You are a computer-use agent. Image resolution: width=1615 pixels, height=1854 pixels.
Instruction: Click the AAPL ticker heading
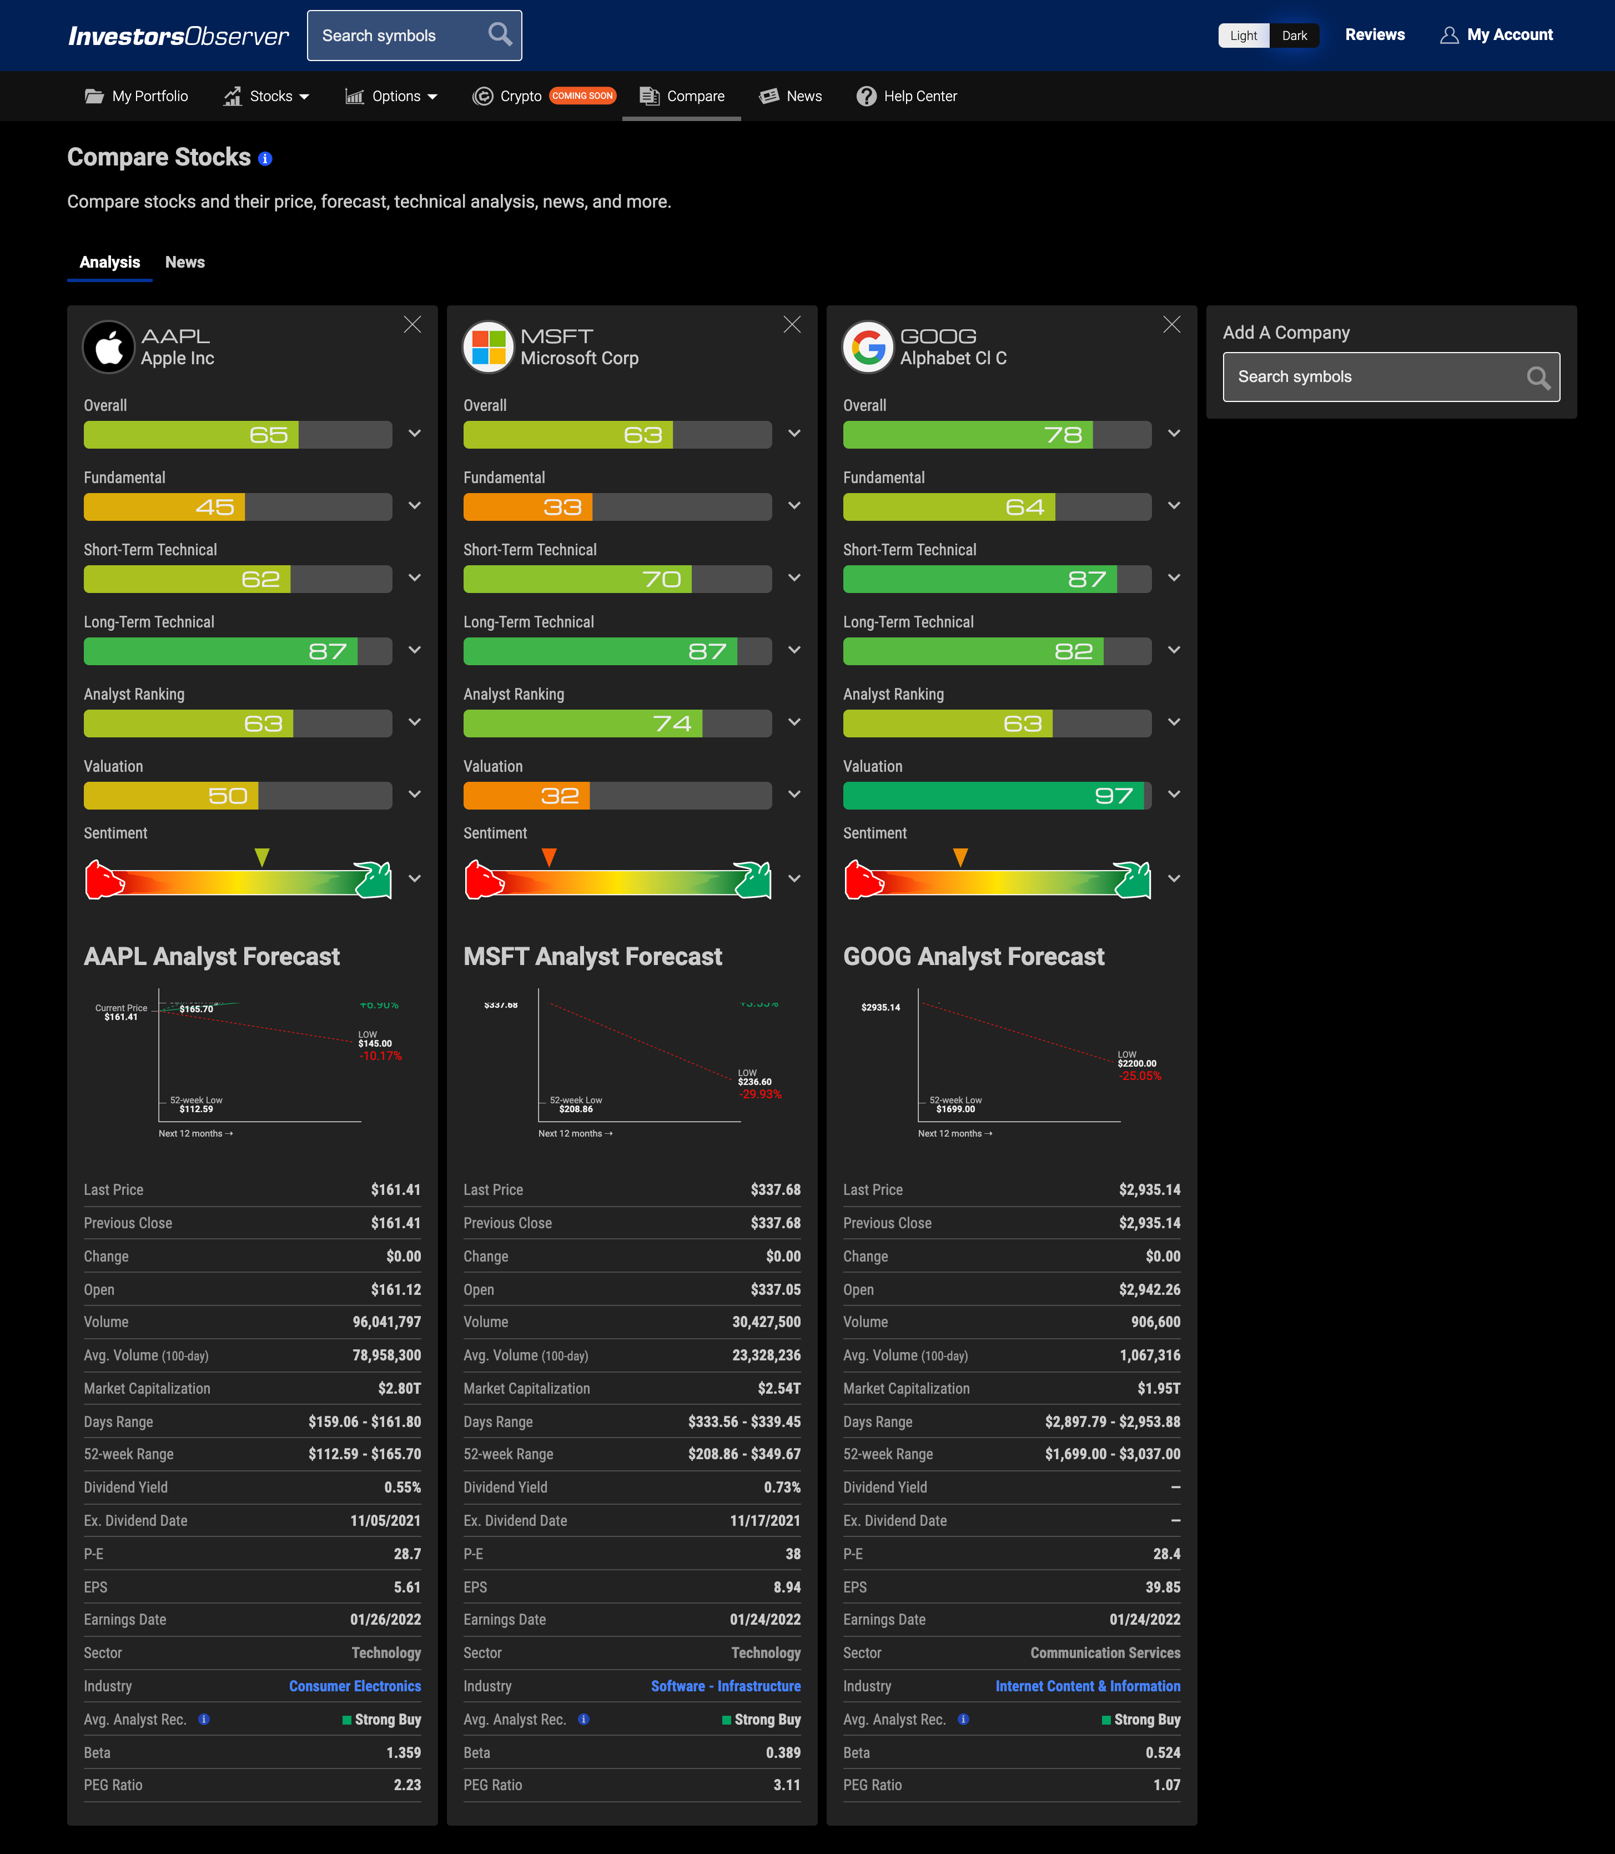(176, 336)
